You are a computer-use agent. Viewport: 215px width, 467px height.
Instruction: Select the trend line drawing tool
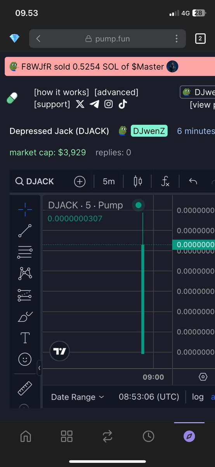(25, 231)
